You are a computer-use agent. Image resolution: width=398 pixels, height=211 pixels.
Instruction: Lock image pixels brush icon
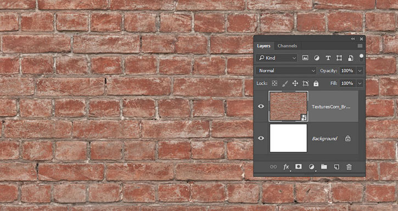pos(285,84)
